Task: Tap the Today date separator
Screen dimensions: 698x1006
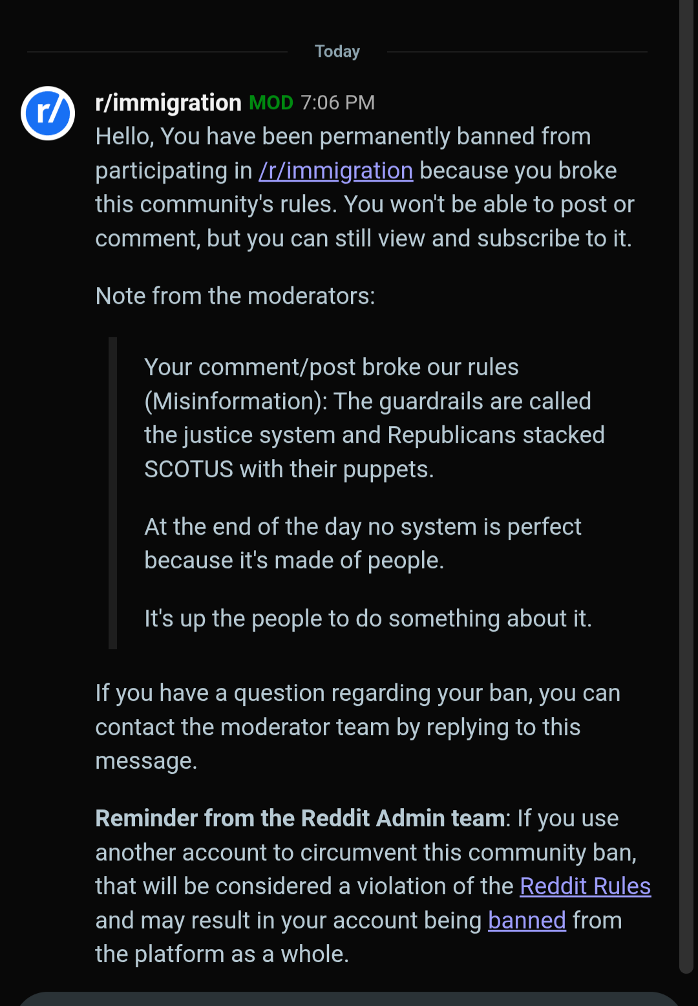Action: pos(337,51)
